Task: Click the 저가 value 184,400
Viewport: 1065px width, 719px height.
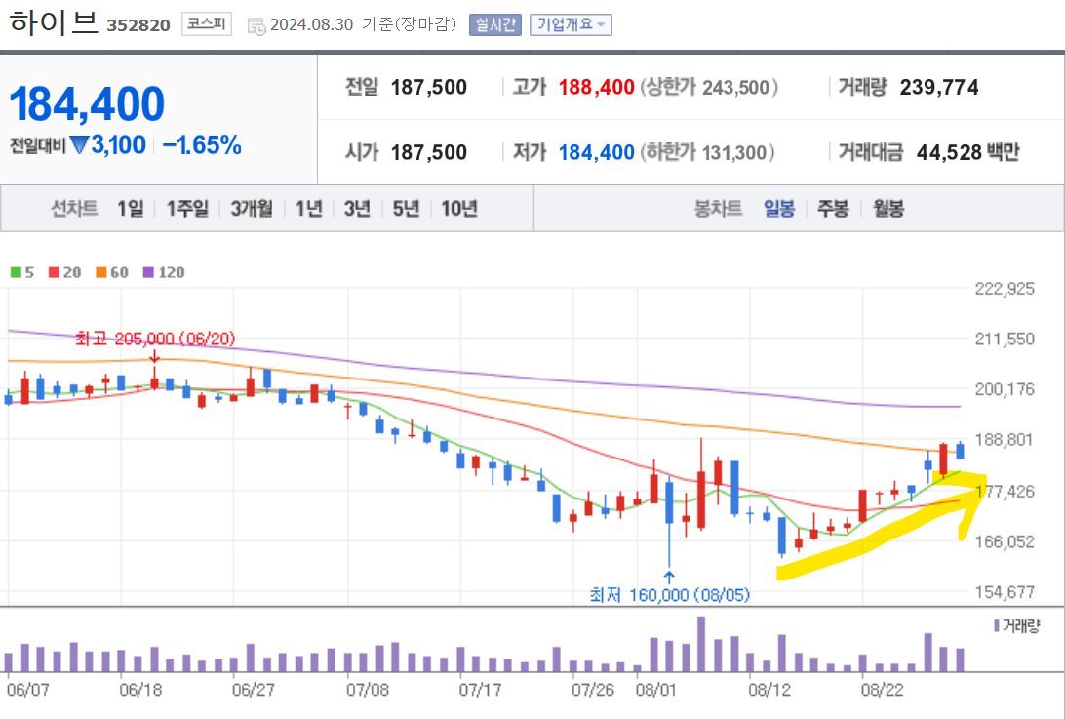Action: [596, 152]
